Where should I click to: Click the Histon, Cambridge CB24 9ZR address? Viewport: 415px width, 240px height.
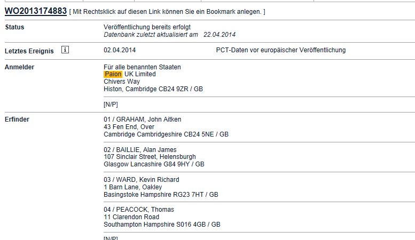pyautogui.click(x=153, y=89)
